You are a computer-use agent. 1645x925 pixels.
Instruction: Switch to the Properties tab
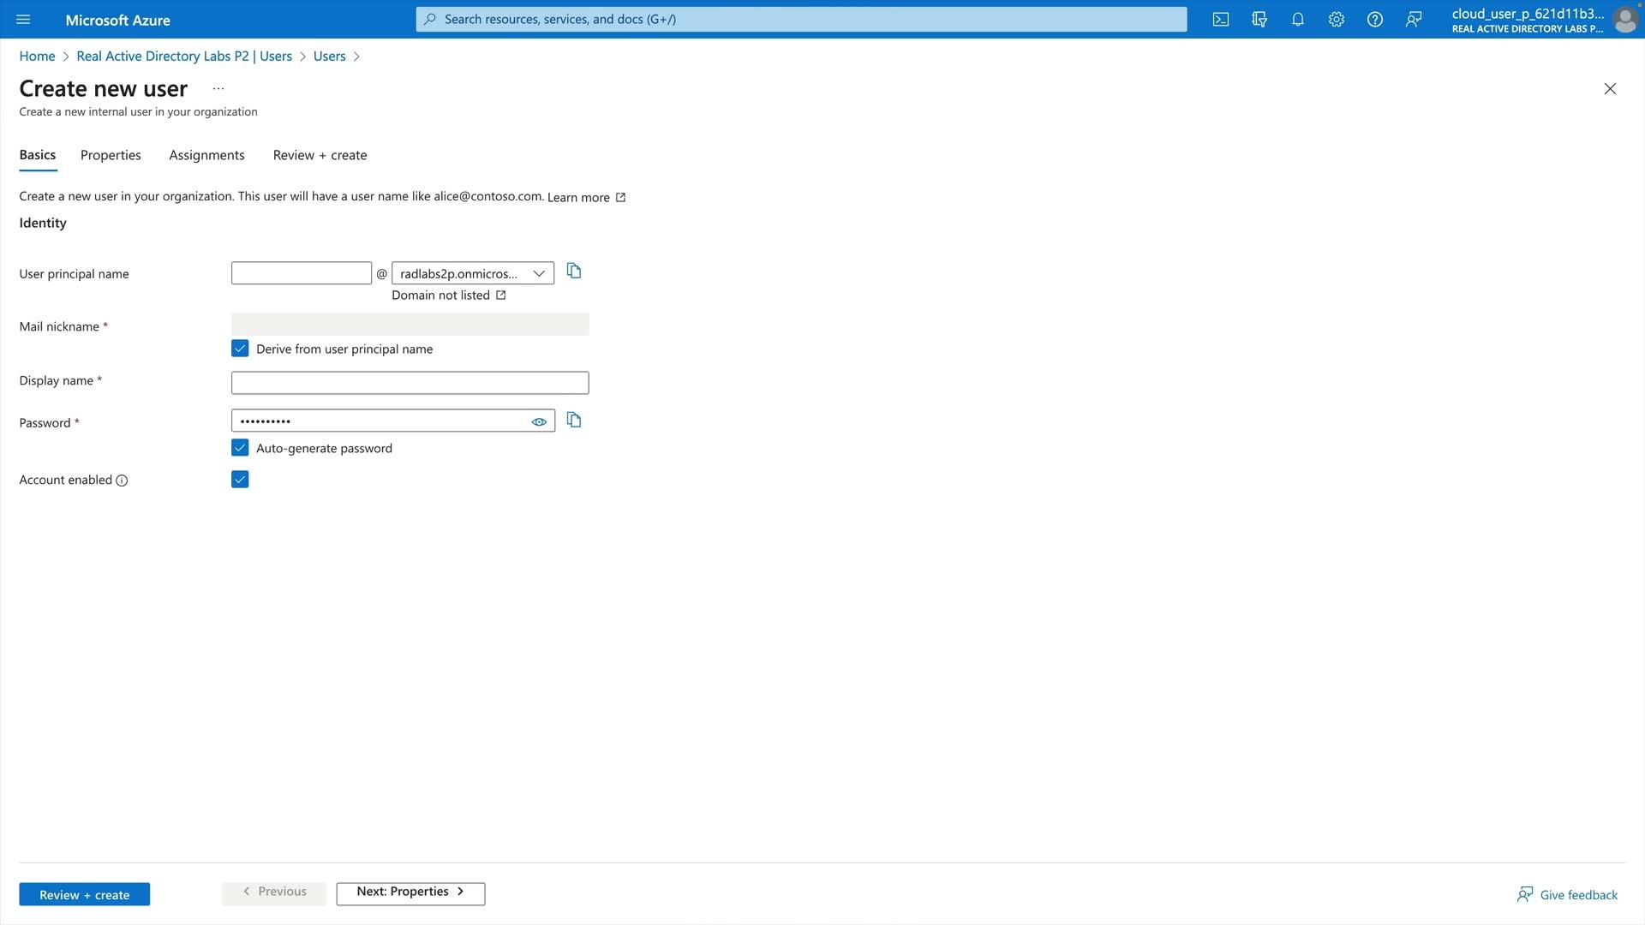tap(111, 155)
